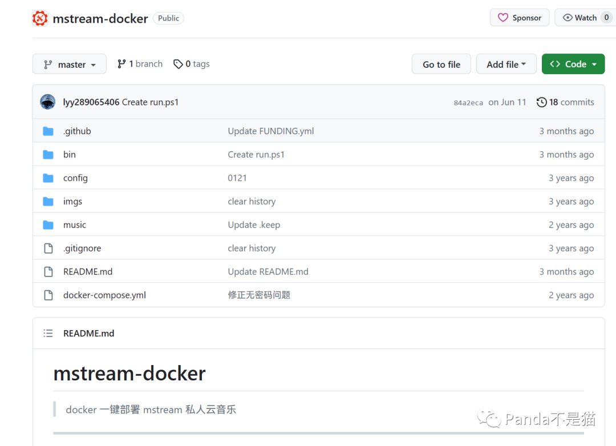Click the bin folder icon
616x446 pixels.
pos(48,155)
